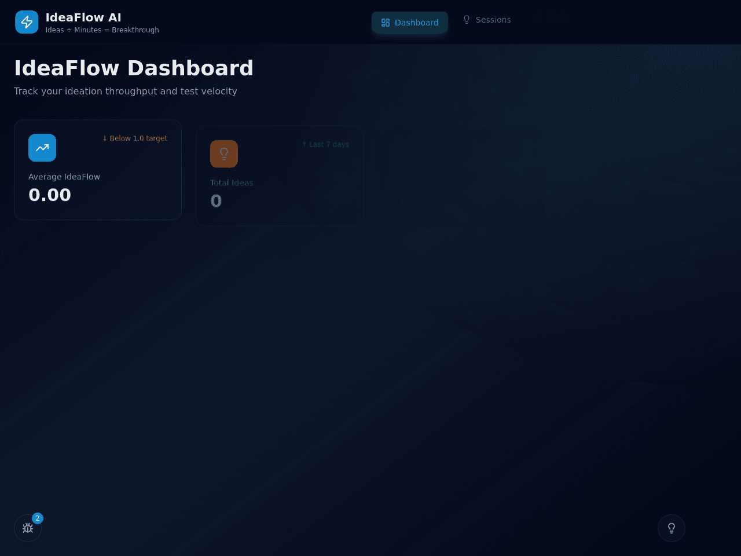
Task: Click the IdeaFlow AI lightning bolt logo
Action: point(27,22)
